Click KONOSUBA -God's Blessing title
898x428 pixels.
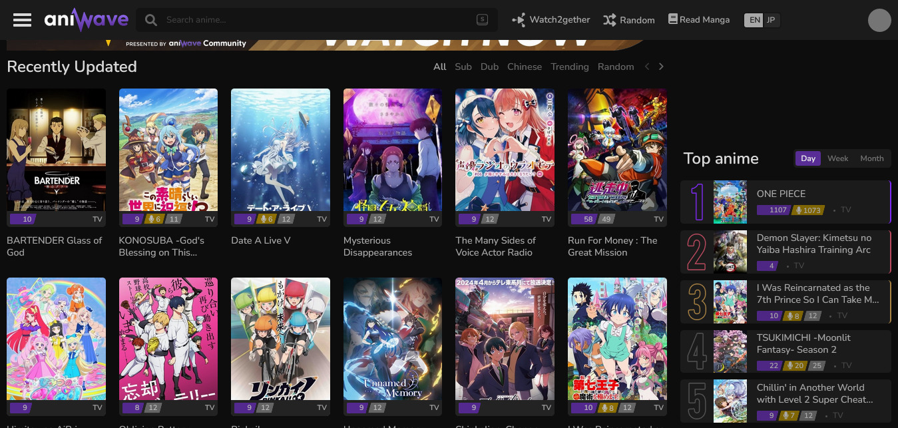[162, 246]
